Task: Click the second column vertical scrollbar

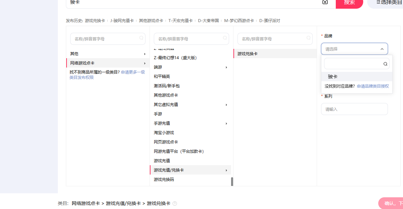Action: tap(232, 181)
